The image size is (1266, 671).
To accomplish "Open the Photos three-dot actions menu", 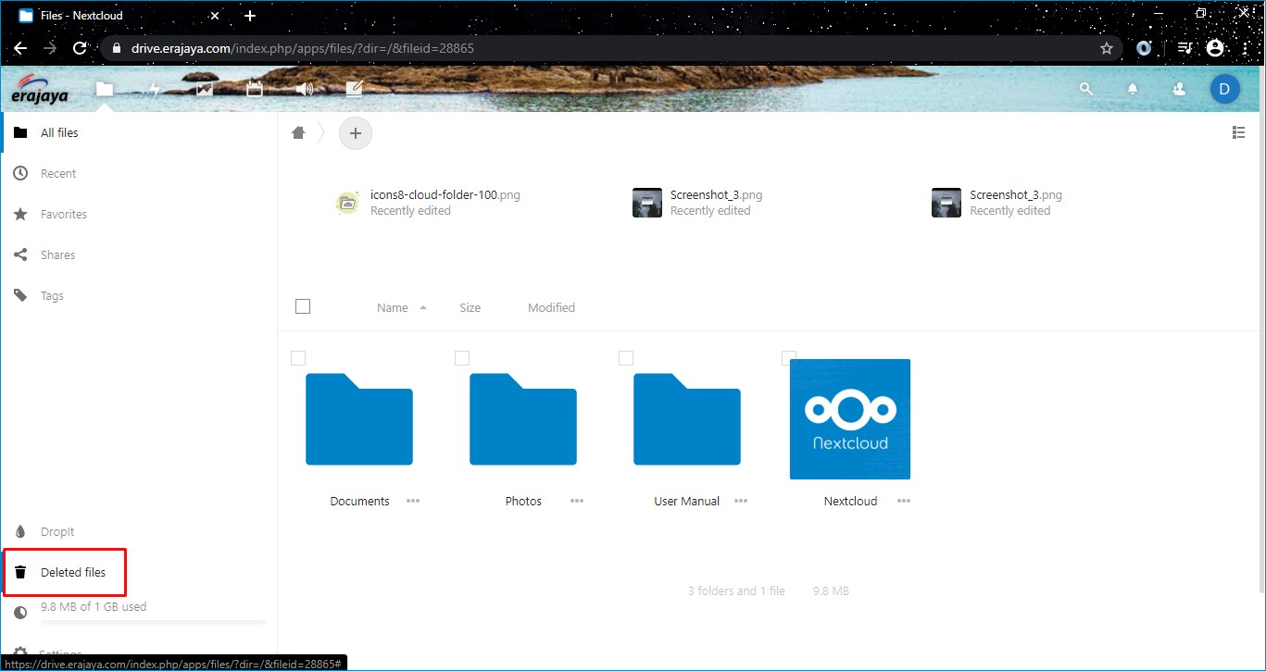I will coord(577,501).
